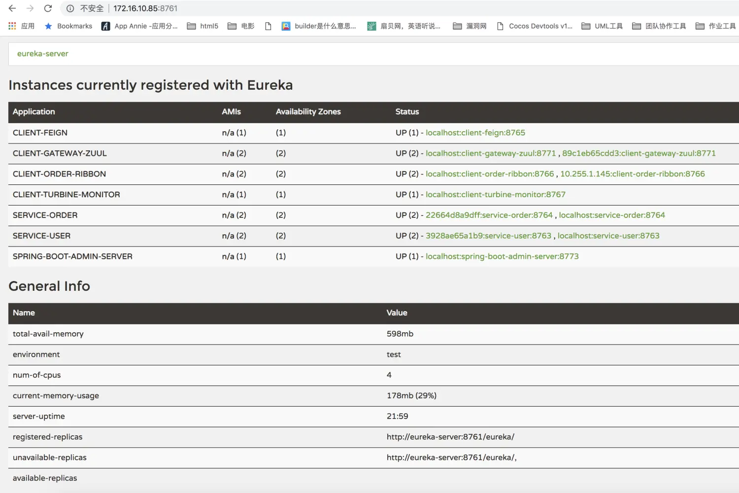
Task: Select the SPRING-BOOT-ADMIN-SERVER application cell
Action: tap(73, 257)
